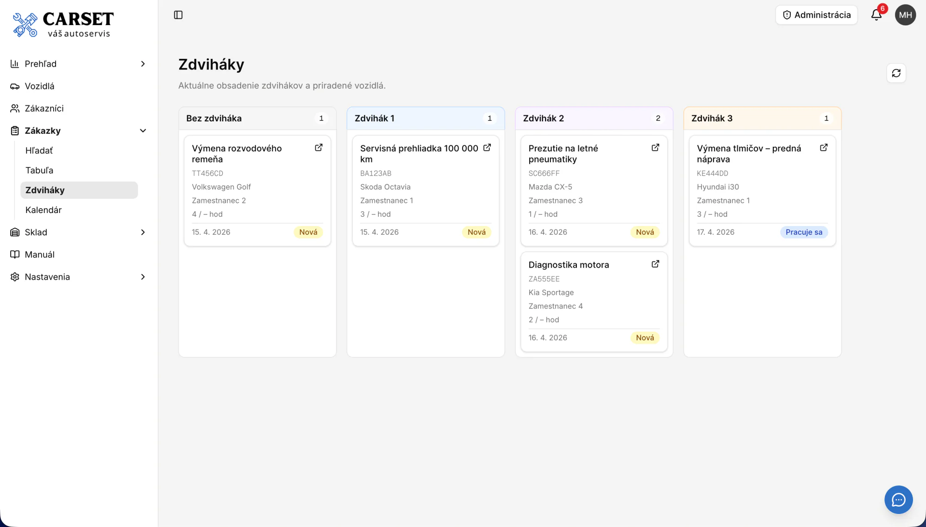The image size is (926, 527).
Task: Click the Sklad warehouse icon
Action: 15,232
